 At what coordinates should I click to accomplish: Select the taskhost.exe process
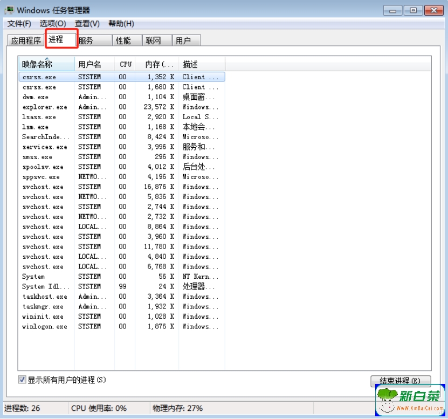(x=122, y=297)
